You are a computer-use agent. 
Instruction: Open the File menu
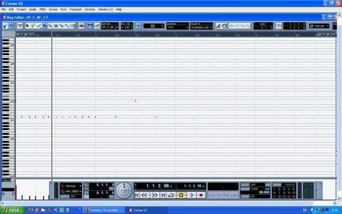3,9
